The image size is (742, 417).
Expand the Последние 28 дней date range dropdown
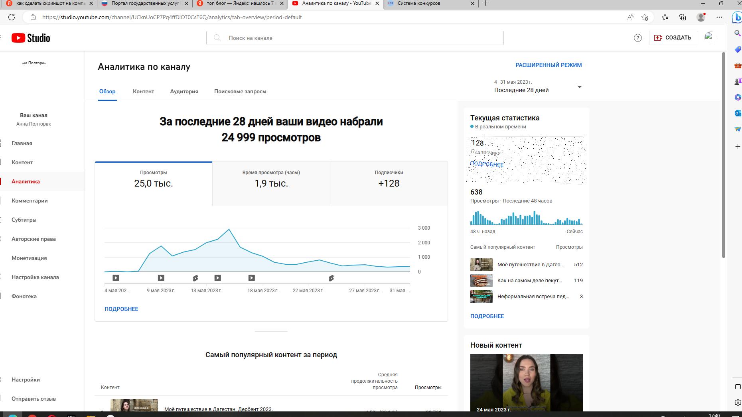(538, 87)
